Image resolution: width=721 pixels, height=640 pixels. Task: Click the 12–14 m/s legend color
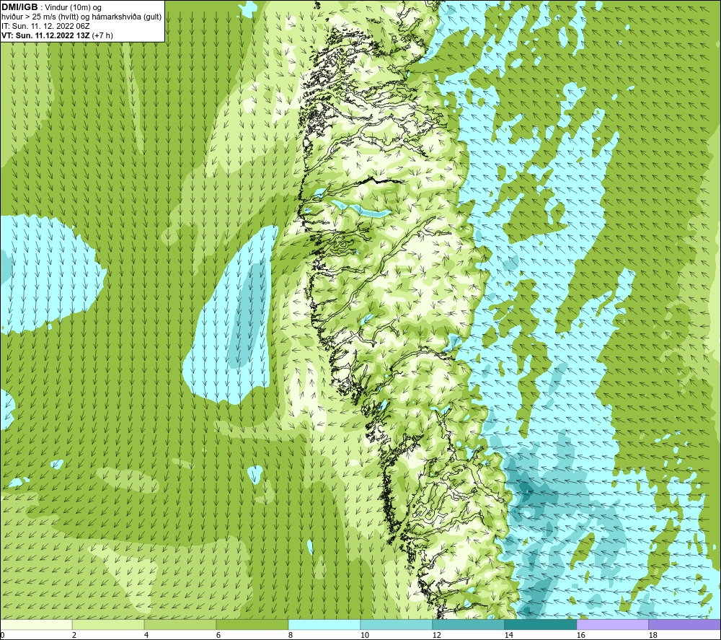[468, 624]
